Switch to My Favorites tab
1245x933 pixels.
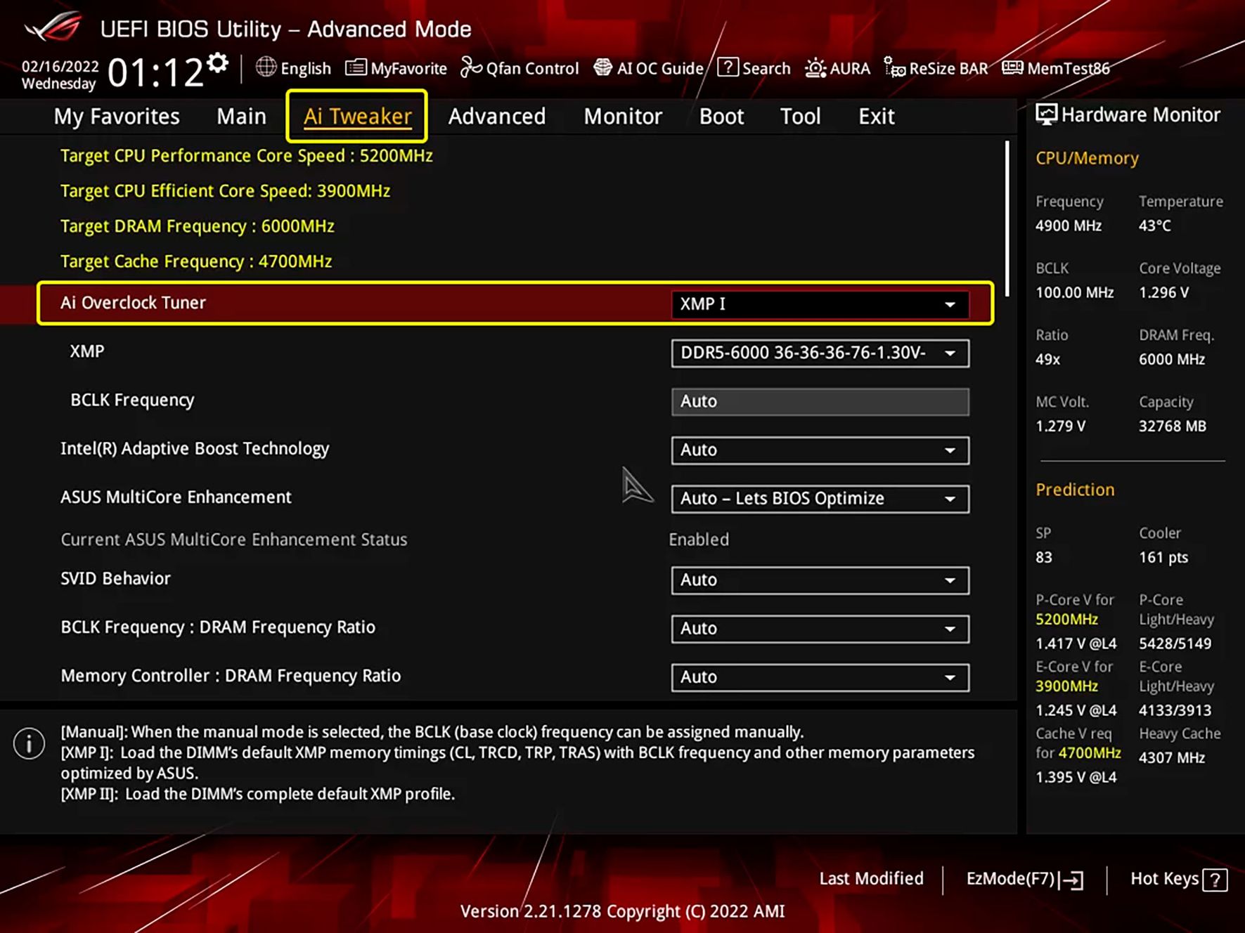click(x=117, y=116)
